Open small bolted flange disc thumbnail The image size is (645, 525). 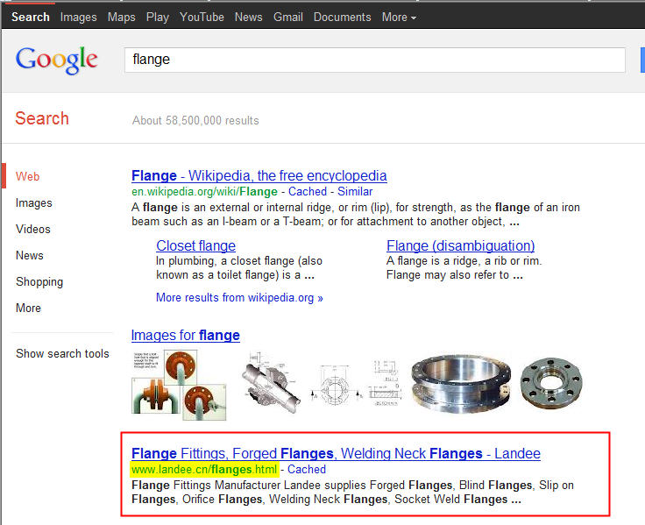click(x=551, y=383)
